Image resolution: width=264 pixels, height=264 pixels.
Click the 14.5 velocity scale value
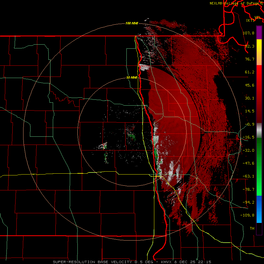click(x=250, y=111)
